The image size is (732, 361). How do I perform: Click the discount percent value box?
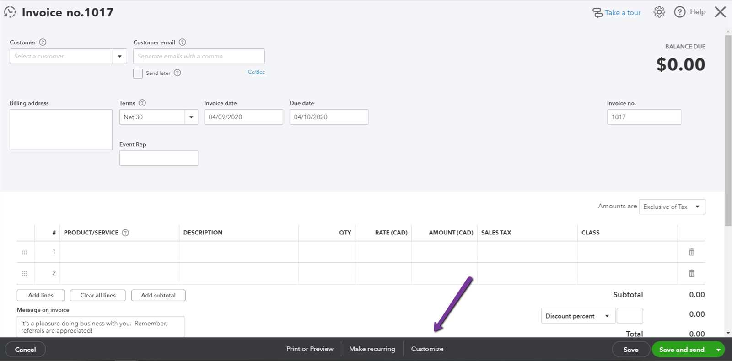630,316
